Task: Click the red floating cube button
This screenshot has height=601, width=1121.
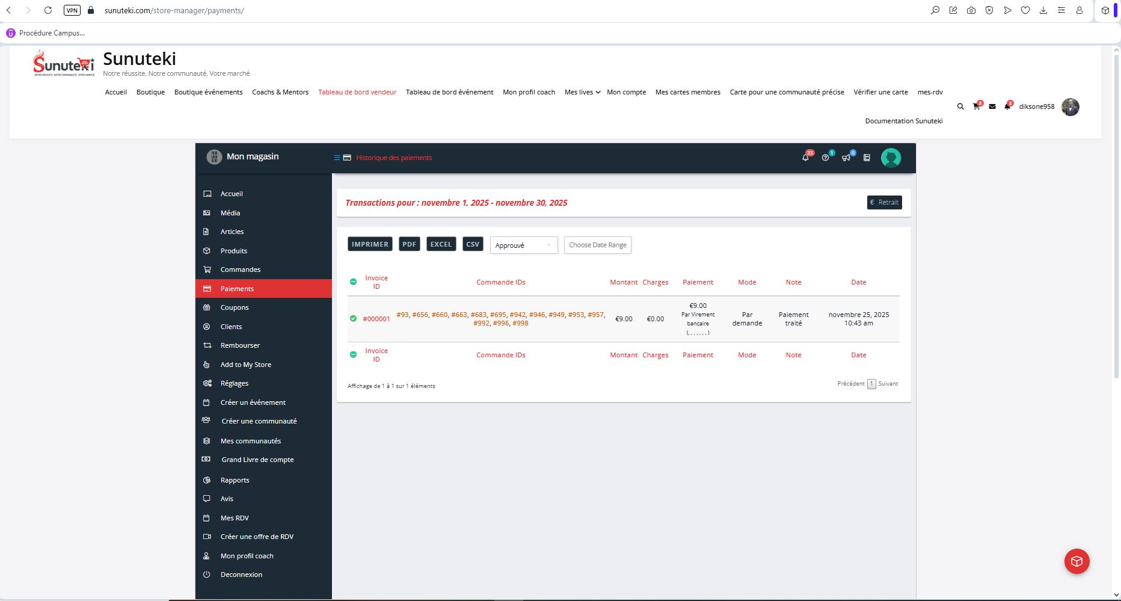Action: 1076,561
